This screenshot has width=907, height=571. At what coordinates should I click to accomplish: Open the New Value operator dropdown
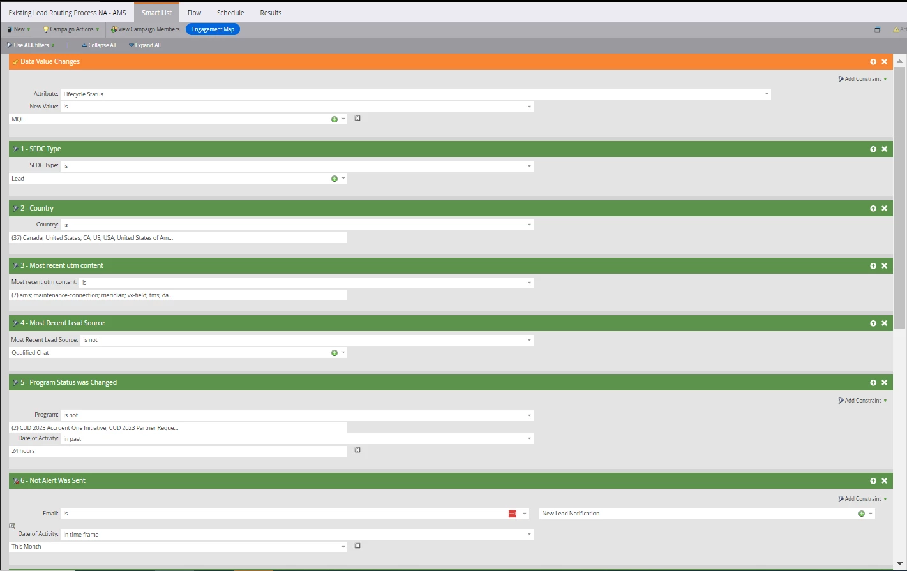529,107
